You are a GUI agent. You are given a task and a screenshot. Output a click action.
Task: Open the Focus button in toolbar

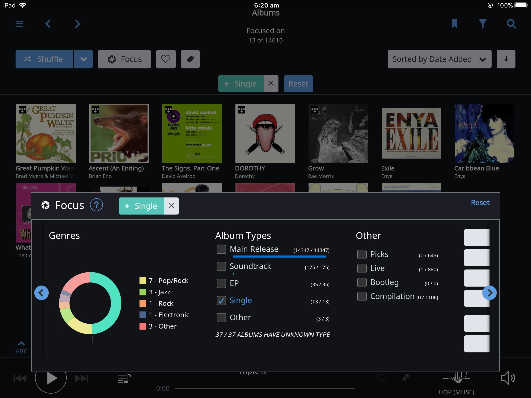124,59
